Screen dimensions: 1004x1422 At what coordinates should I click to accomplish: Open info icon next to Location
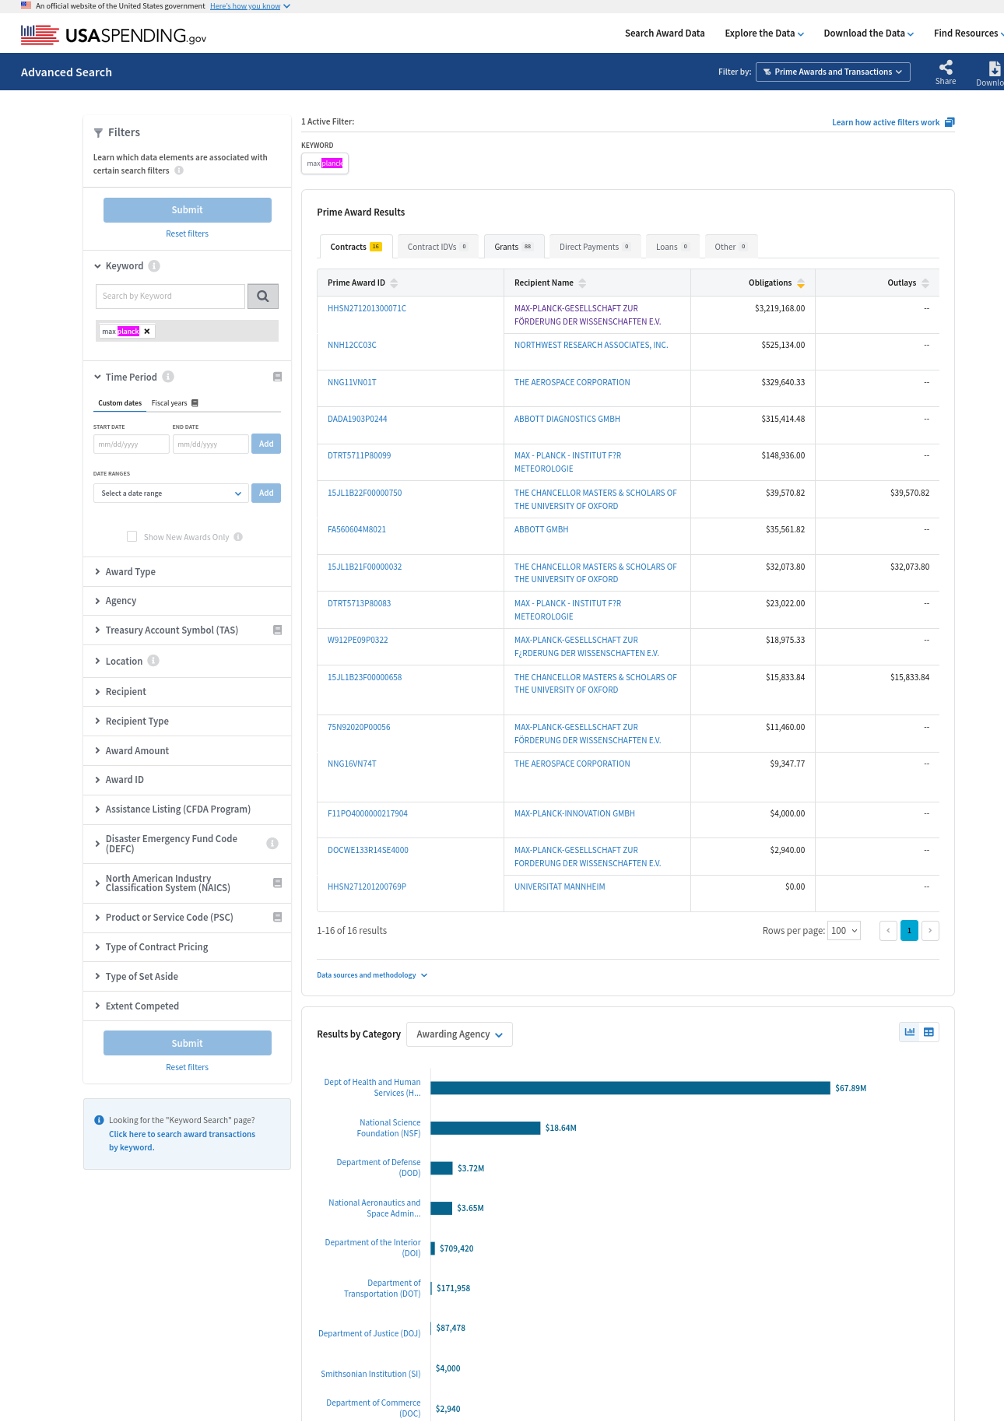coord(153,661)
